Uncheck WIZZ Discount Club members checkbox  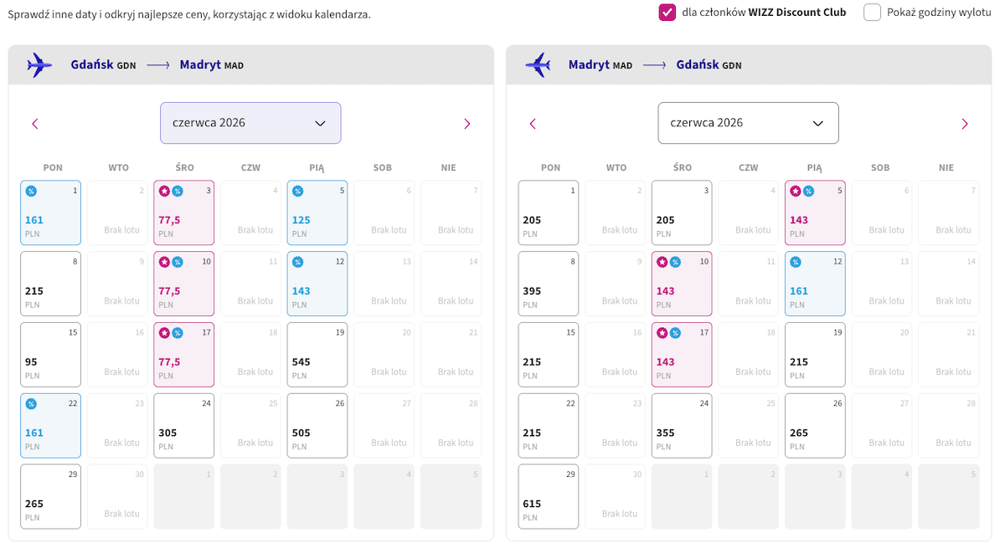tap(667, 13)
